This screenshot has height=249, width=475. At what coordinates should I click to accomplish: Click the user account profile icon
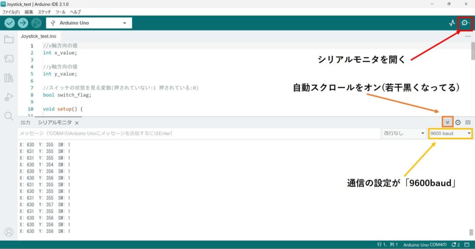click(x=9, y=232)
